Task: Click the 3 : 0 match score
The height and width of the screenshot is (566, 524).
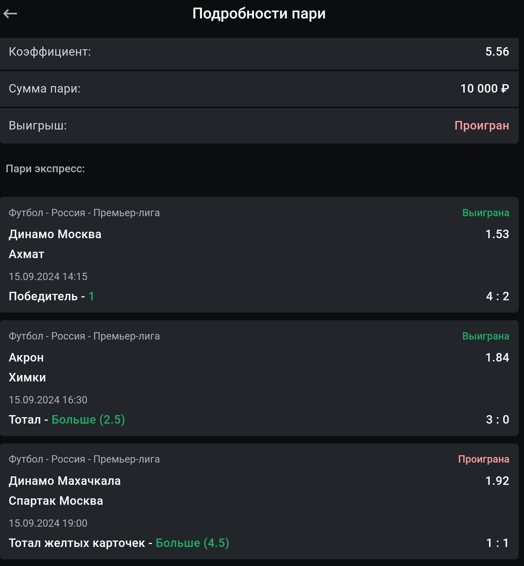Action: pyautogui.click(x=497, y=420)
